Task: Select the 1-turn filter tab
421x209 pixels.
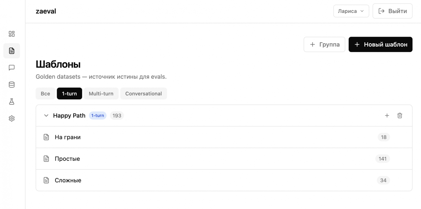Action: click(69, 93)
